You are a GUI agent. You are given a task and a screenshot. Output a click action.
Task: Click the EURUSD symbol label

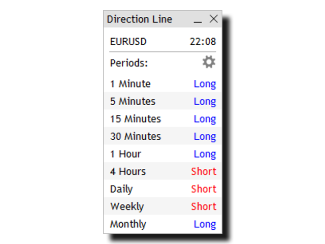point(128,42)
